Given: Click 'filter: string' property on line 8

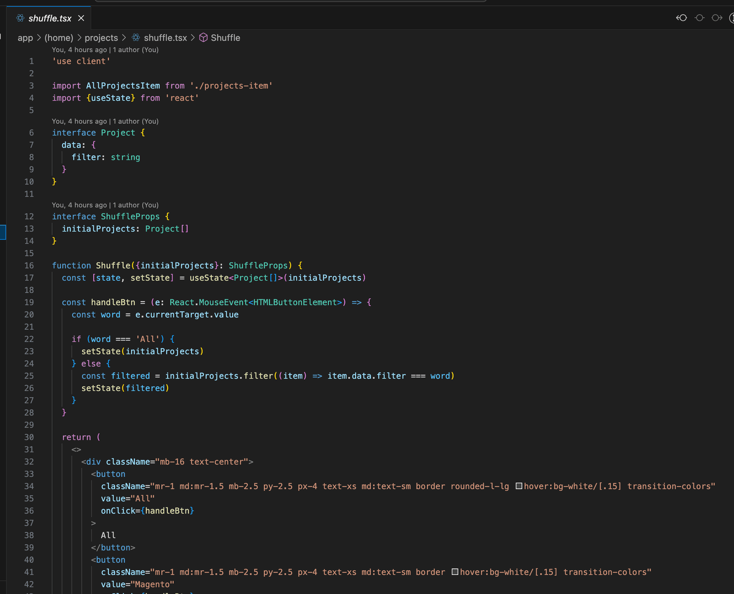Looking at the screenshot, I should pos(106,157).
